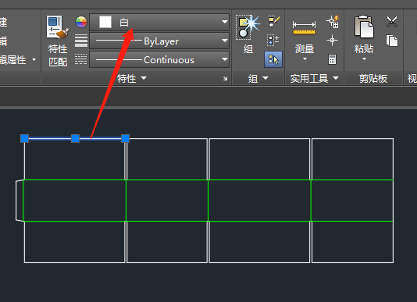Screen dimensions: 417x302
Task: Open the ByLayer lineweight dropdown
Action: click(x=159, y=41)
